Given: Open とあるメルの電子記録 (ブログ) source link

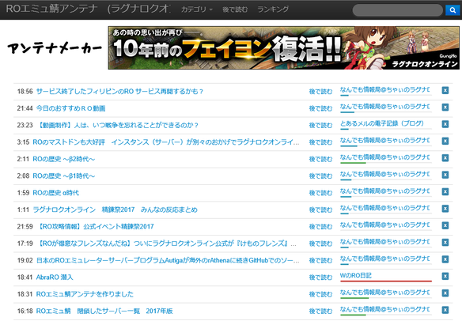Looking at the screenshot, I should point(382,123).
